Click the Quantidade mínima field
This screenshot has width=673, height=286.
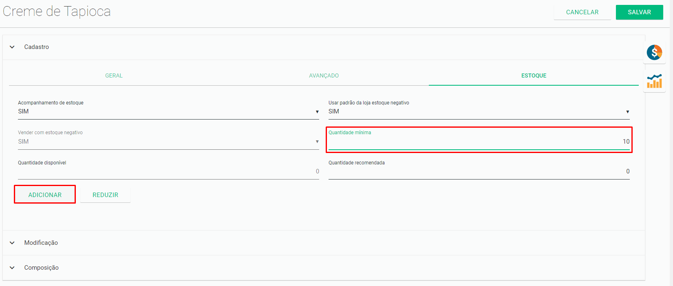point(479,142)
